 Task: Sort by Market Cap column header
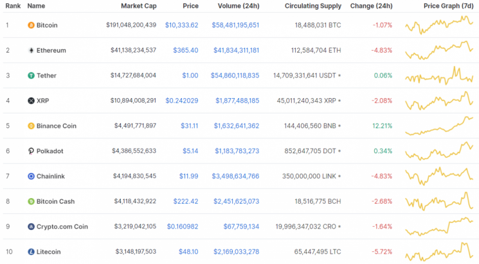[x=139, y=6]
